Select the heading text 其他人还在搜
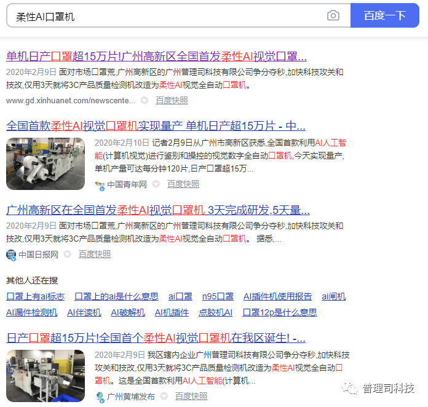This screenshot has height=407, width=428. point(32,280)
